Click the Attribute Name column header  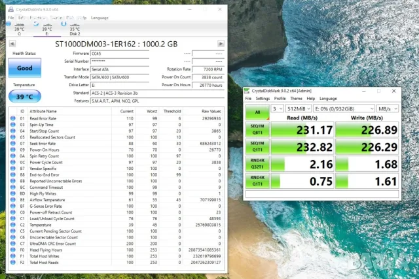pyautogui.click(x=43, y=111)
